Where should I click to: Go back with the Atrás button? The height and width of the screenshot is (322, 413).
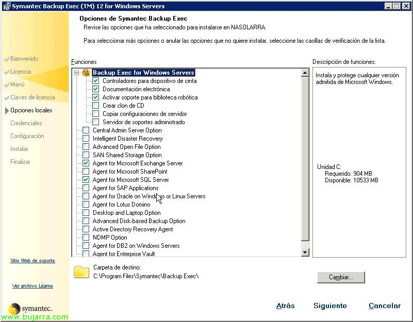(x=285, y=306)
